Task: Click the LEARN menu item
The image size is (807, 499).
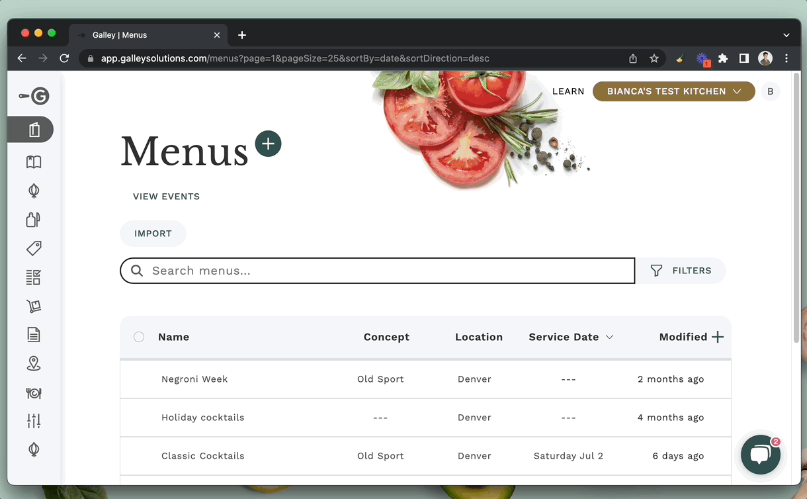Action: click(568, 91)
